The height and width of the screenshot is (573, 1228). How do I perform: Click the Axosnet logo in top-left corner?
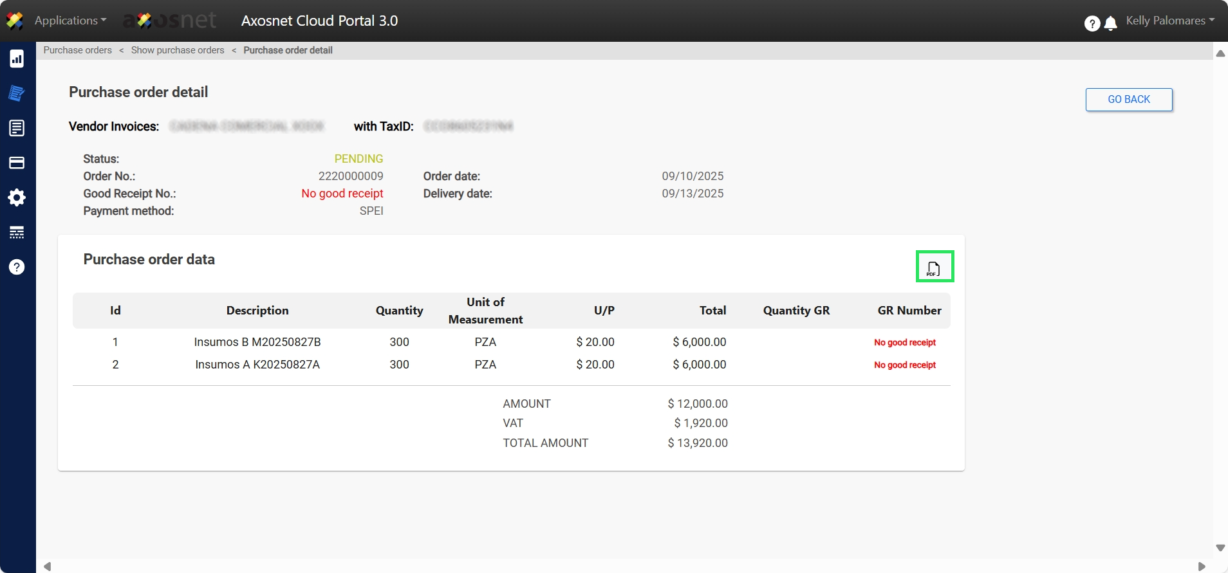pyautogui.click(x=15, y=21)
